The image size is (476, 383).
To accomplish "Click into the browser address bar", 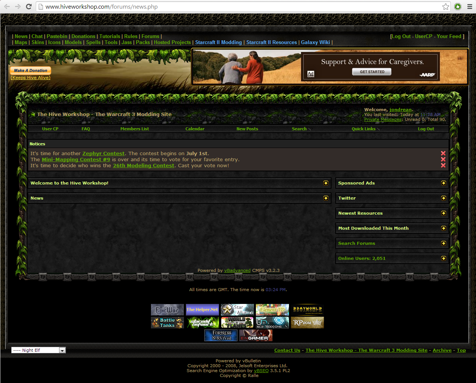I will click(x=241, y=6).
